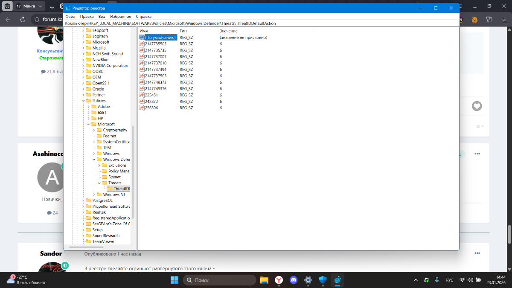Open Settings gear in the taskbar
The height and width of the screenshot is (288, 512).
[x=308, y=280]
